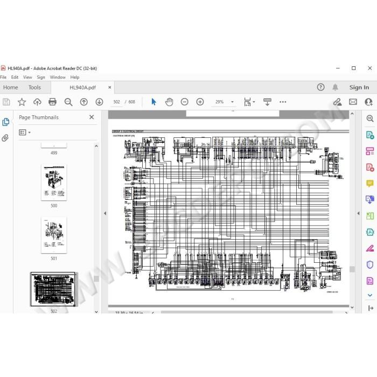Open the Help question mark icon
Screen dimensions: 377x377
tap(320, 87)
